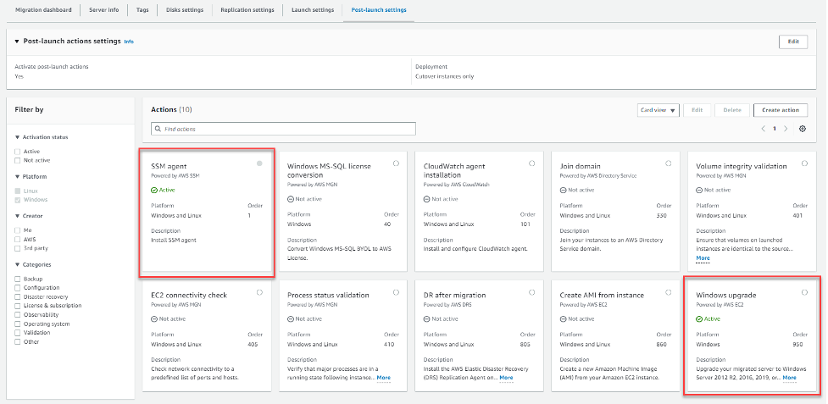Viewport: 828px width, 404px height.
Task: Click Not active icon on Join domain card
Action: [x=563, y=190]
